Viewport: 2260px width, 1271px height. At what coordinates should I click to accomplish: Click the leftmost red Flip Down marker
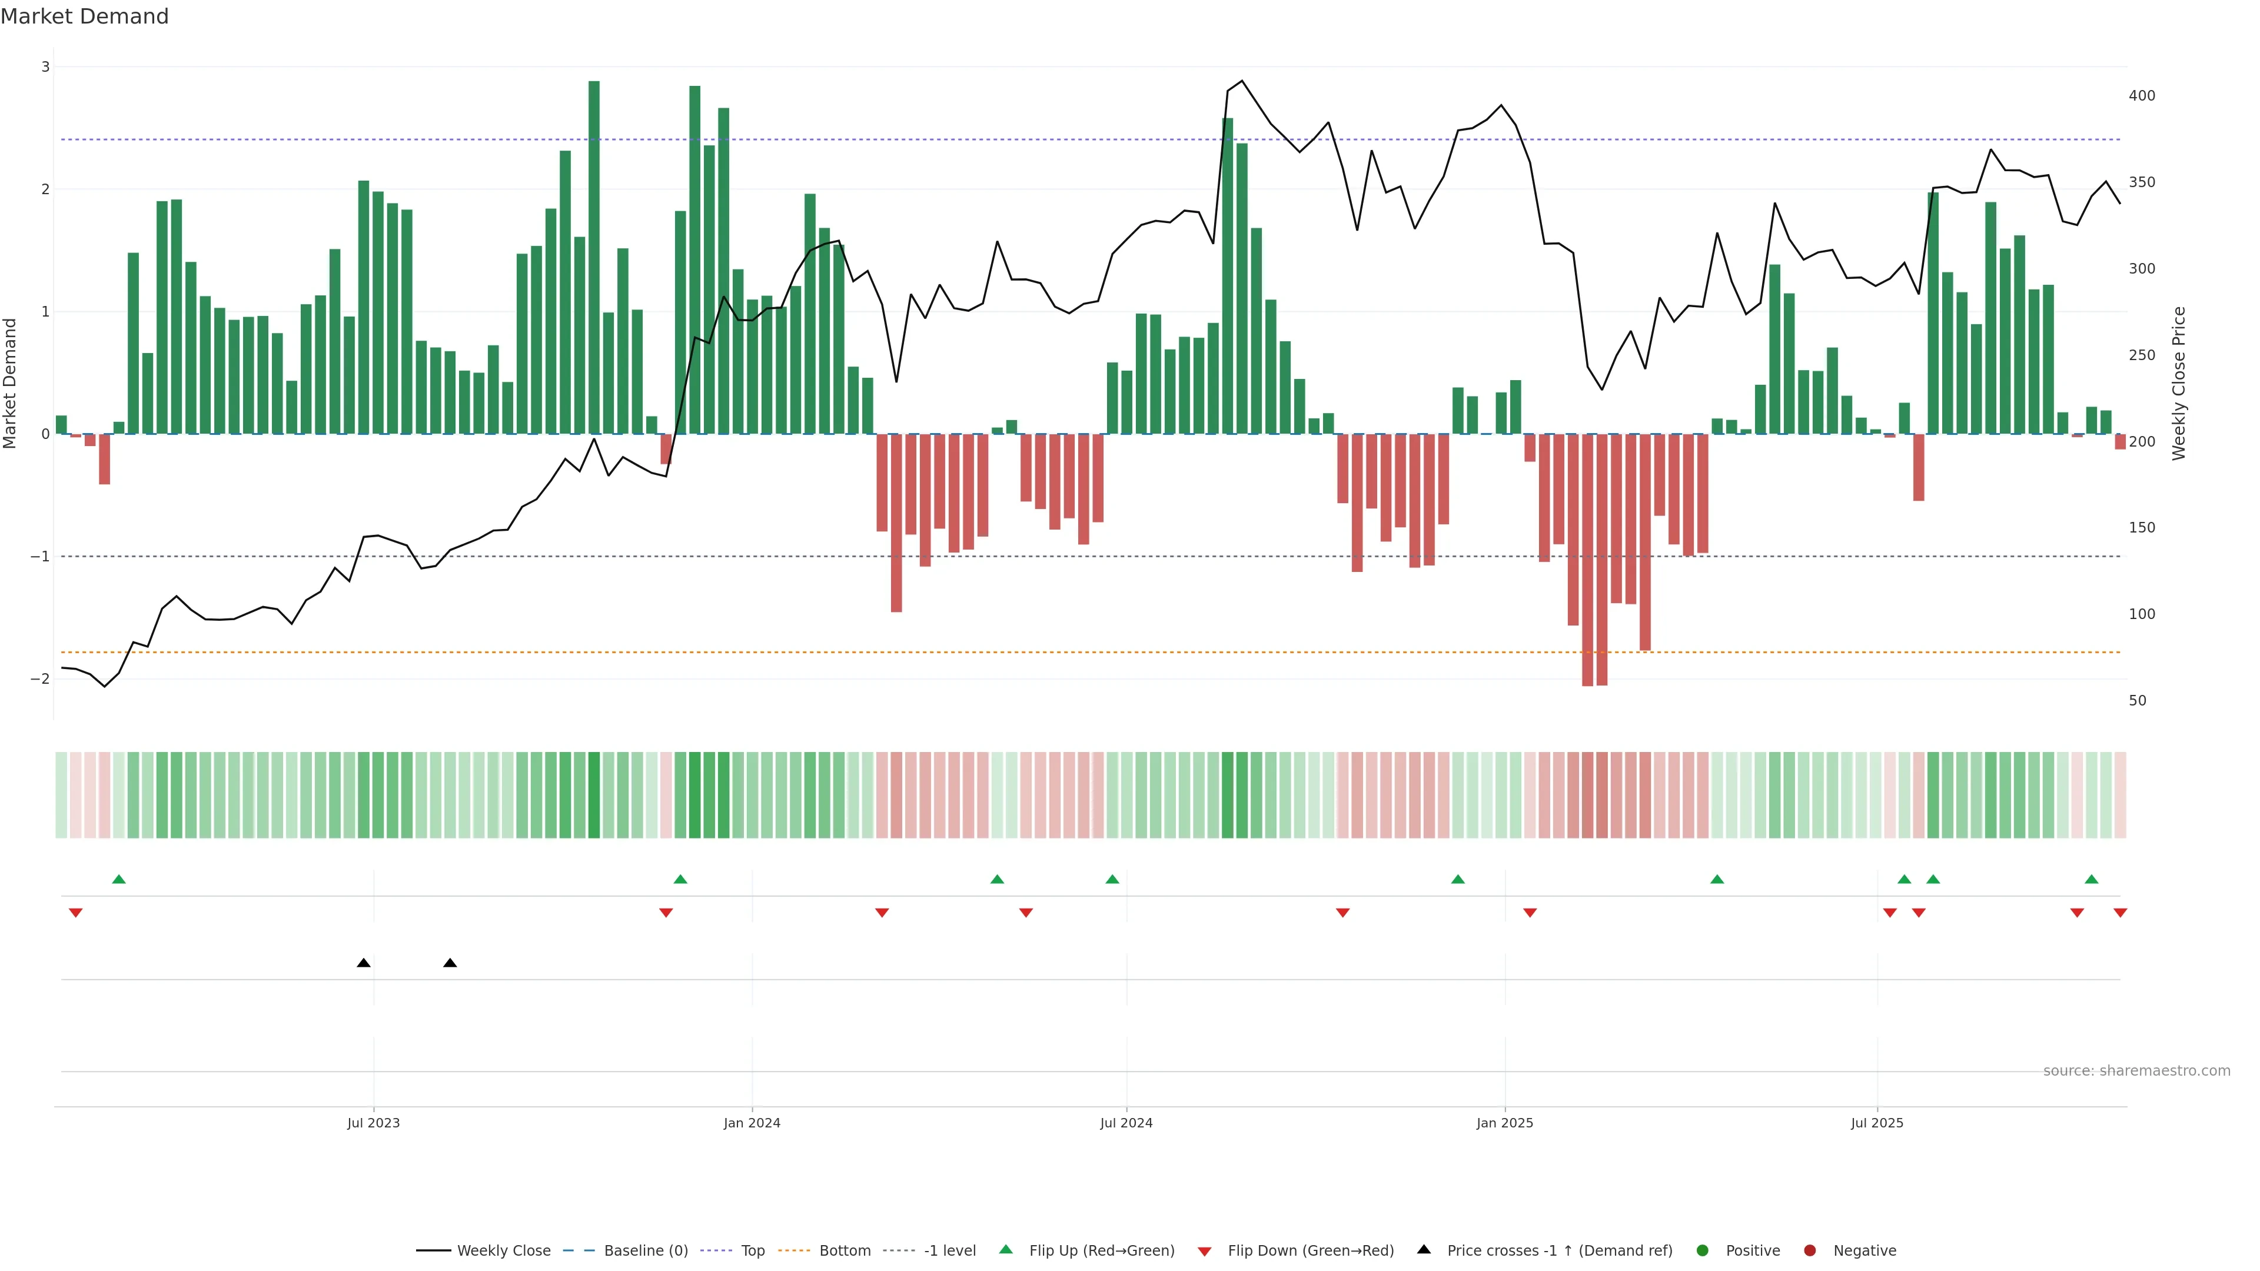click(75, 913)
